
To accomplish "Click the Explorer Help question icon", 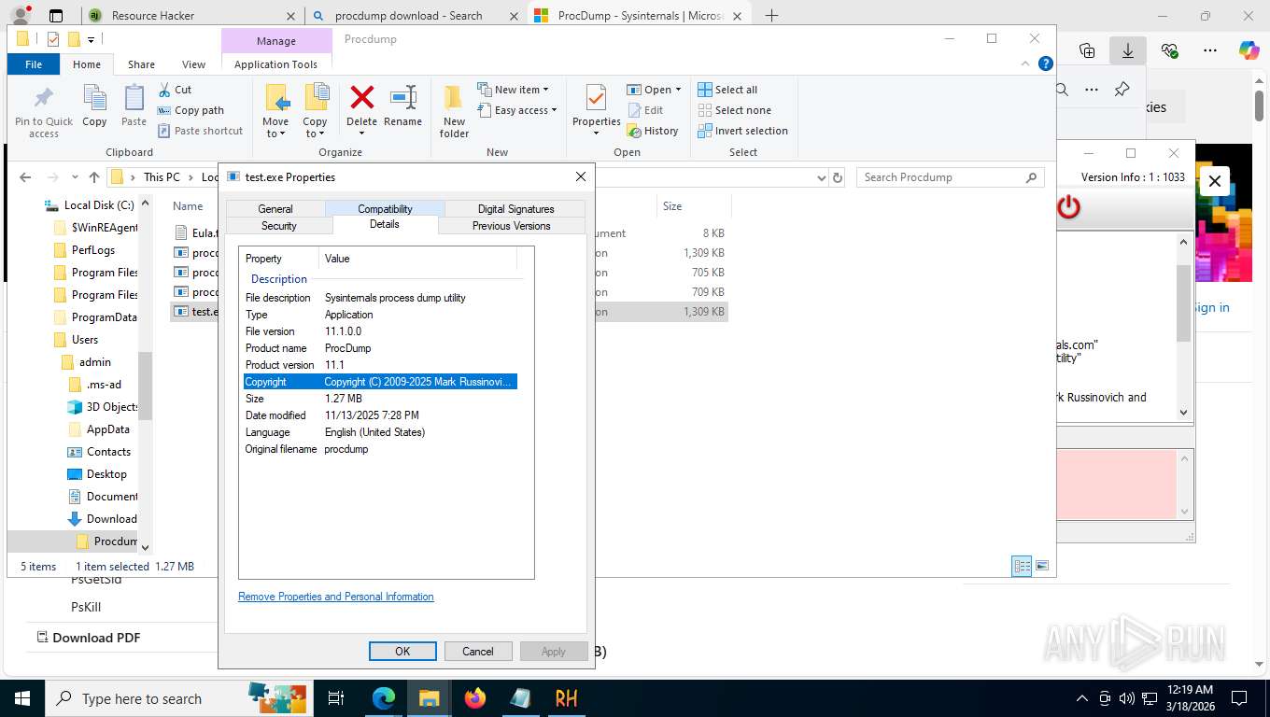I will point(1046,63).
